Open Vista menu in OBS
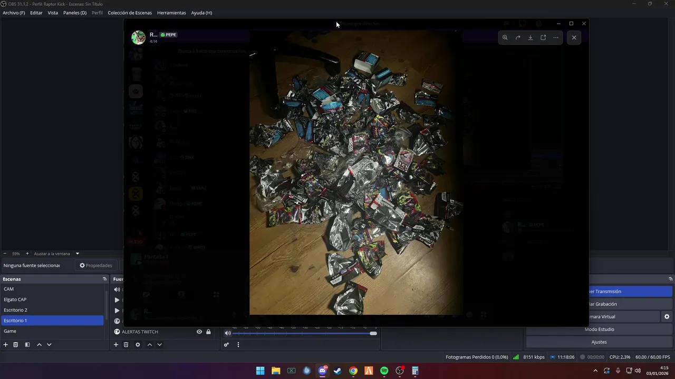 click(x=53, y=13)
